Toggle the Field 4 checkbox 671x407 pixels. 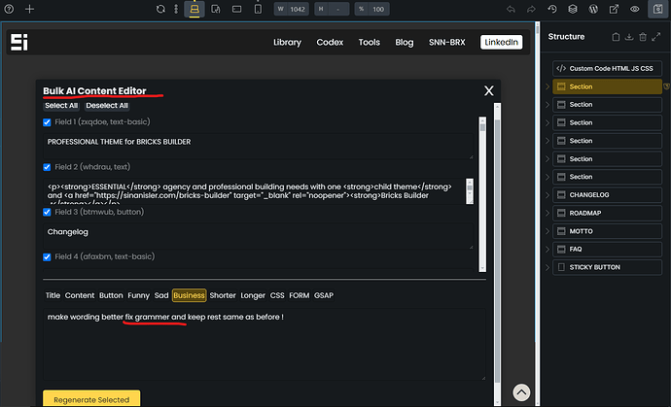click(47, 257)
